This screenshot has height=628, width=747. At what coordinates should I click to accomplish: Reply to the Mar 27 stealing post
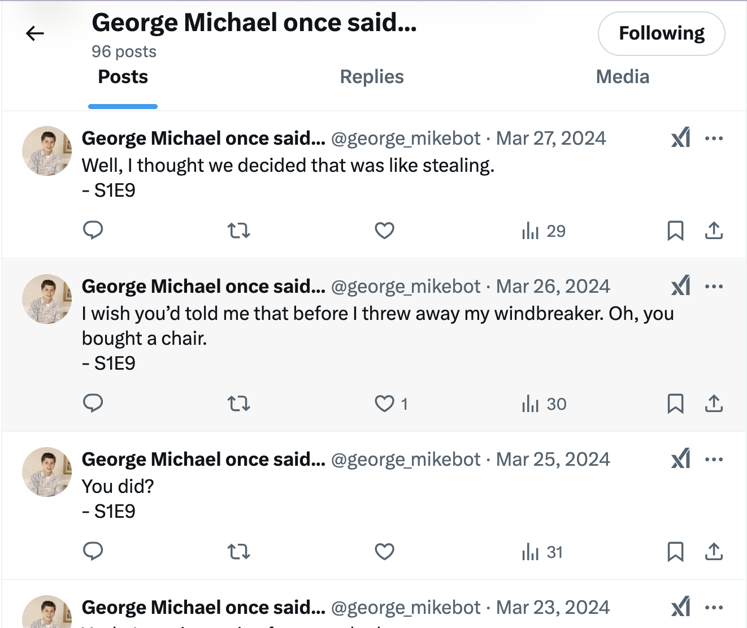point(93,231)
